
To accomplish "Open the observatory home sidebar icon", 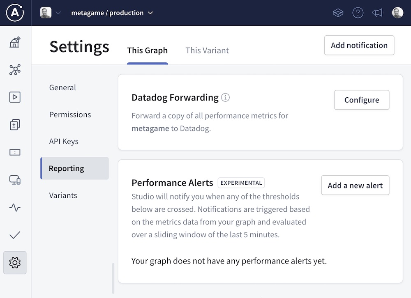I will click(x=15, y=42).
